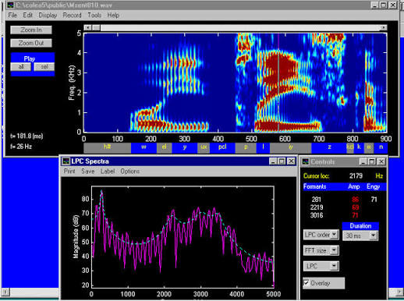Maximize the Controls window
The image size is (404, 301).
coord(372,161)
